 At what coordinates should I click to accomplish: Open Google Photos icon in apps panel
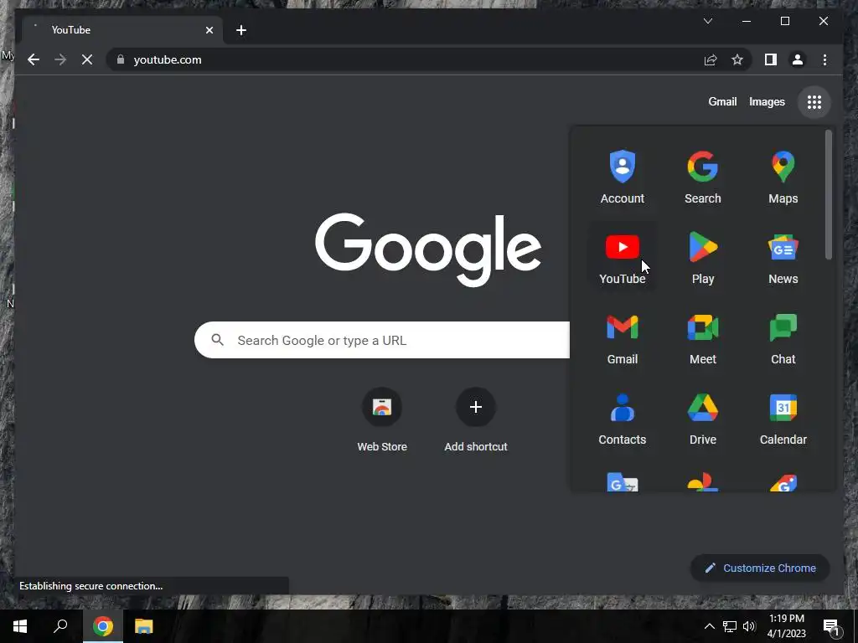point(703,482)
